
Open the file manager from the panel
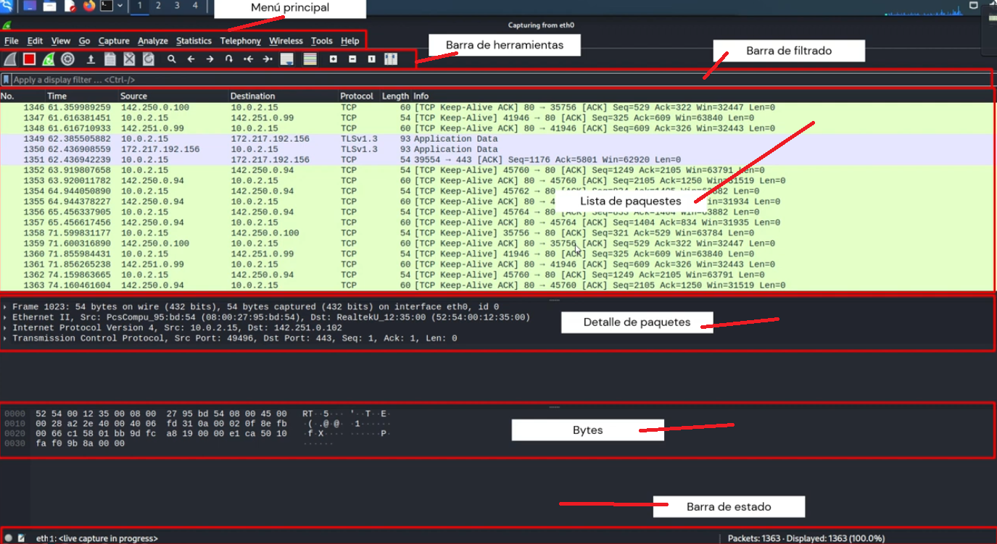(49, 7)
